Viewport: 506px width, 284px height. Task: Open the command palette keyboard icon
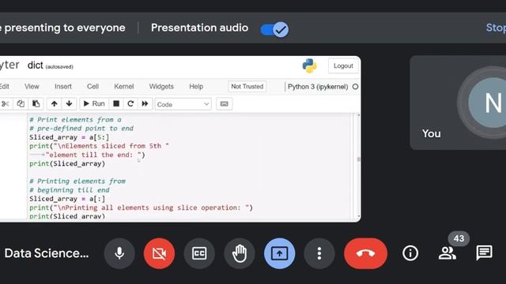pyautogui.click(x=225, y=104)
